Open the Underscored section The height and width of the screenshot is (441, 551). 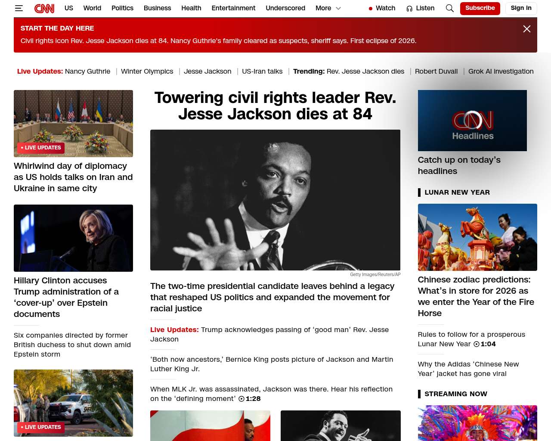pos(285,8)
